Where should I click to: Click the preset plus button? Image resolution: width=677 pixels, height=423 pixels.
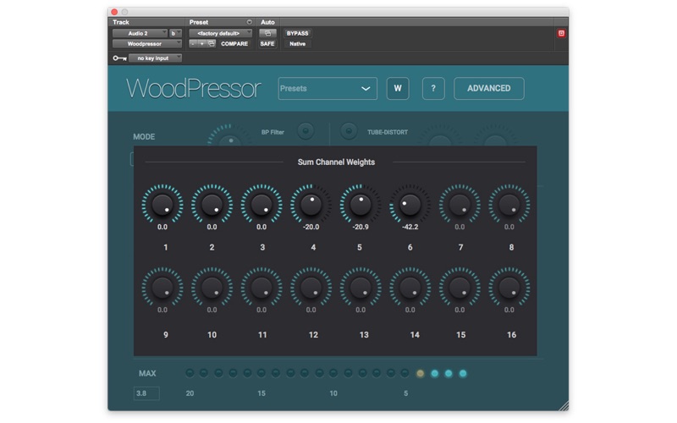click(x=201, y=43)
